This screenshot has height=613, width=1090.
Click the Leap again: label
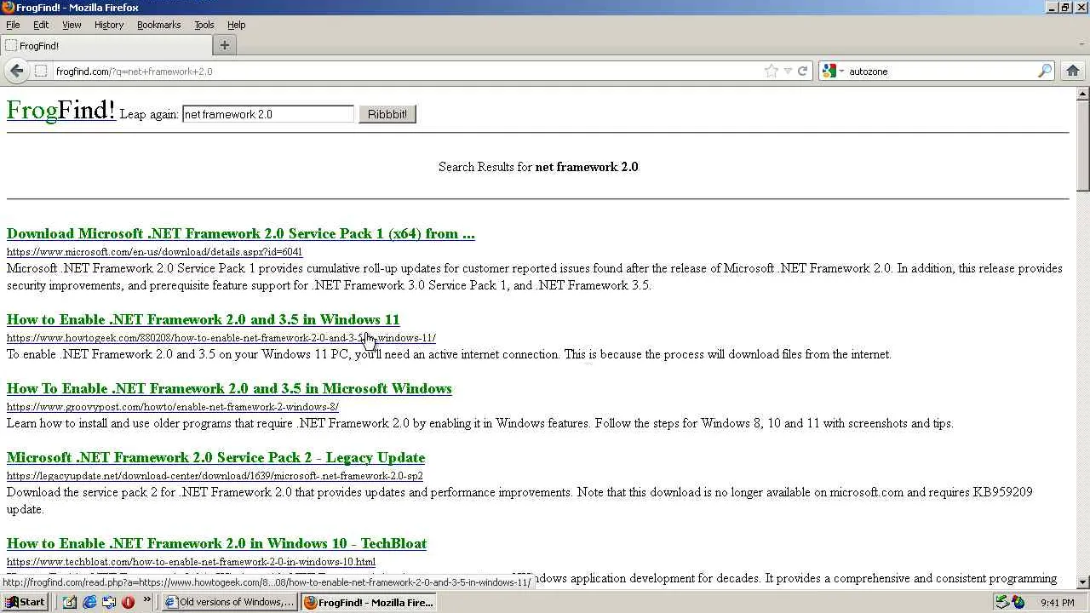click(x=149, y=114)
